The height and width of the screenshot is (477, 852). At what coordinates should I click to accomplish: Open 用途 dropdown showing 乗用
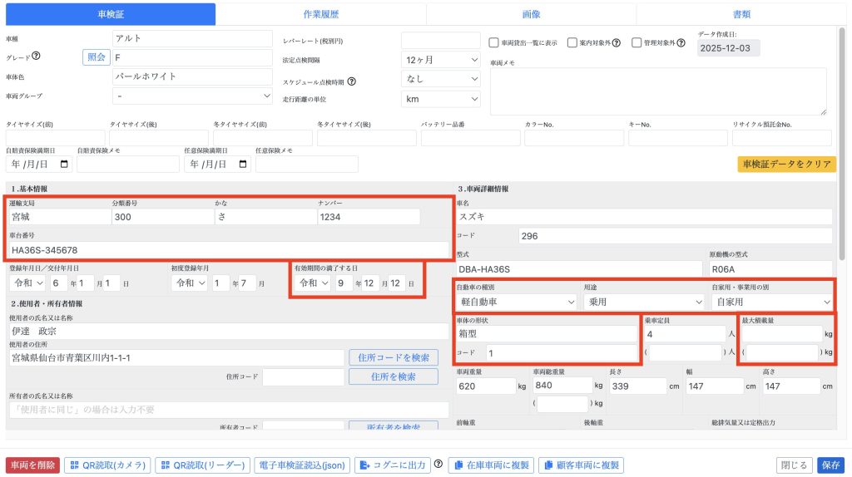pyautogui.click(x=644, y=302)
